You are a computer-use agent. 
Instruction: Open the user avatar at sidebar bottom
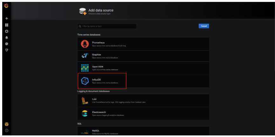[x=6, y=124]
